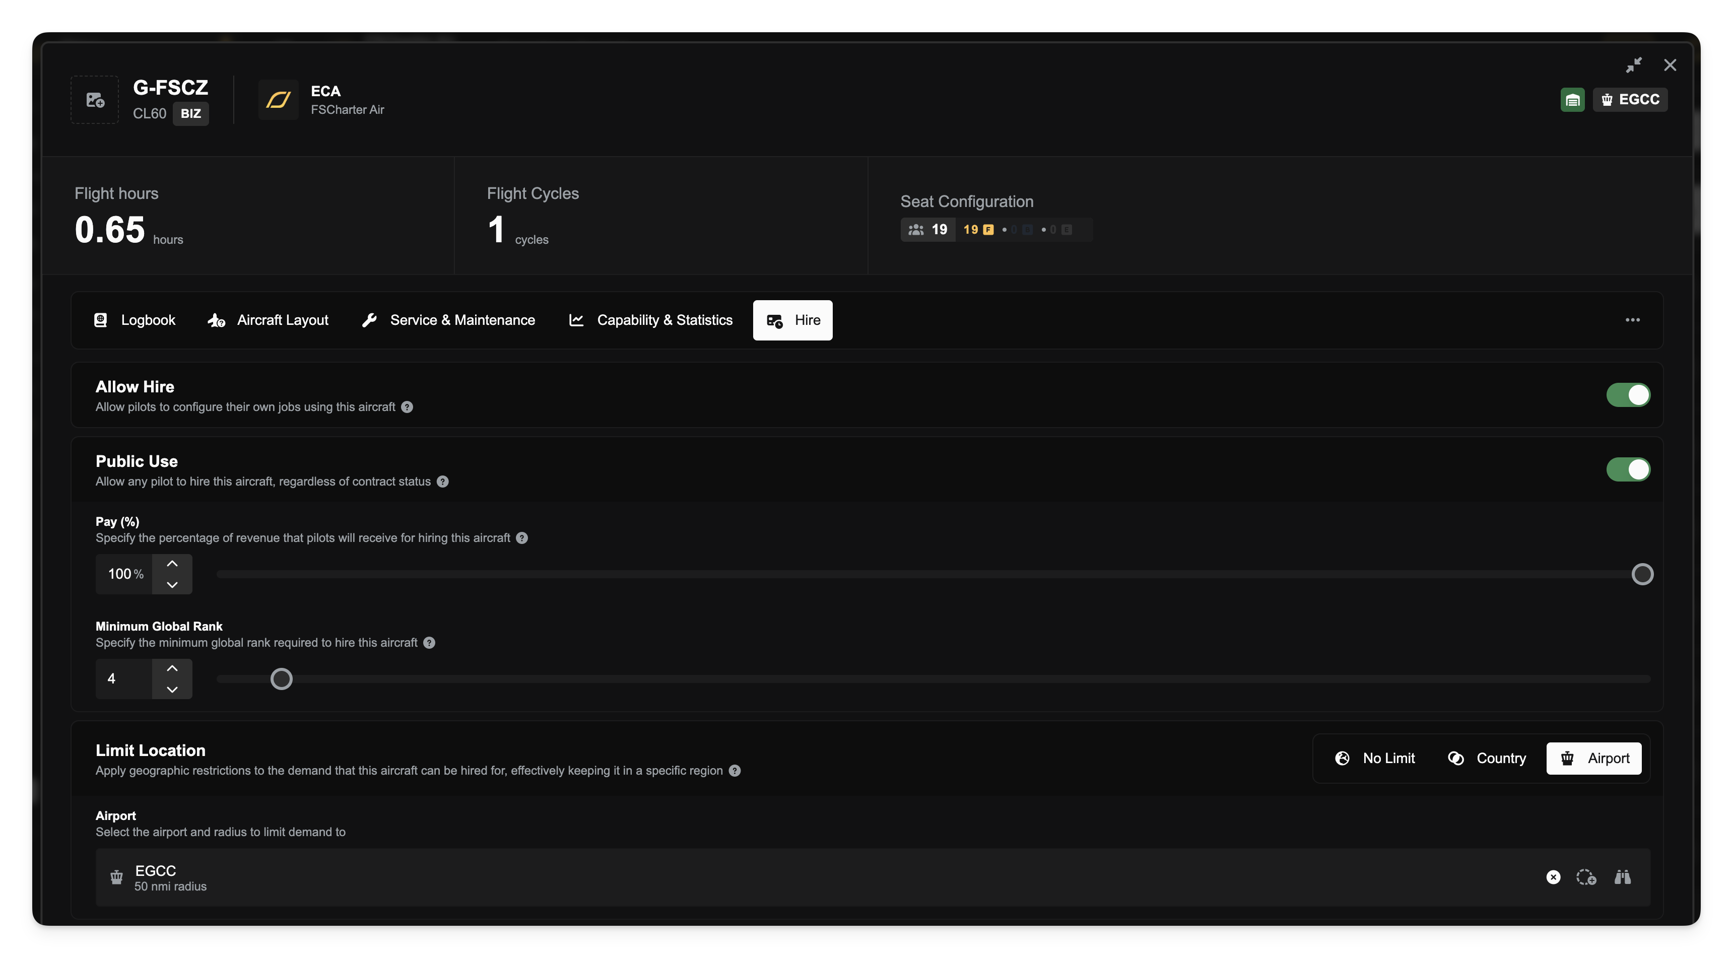The height and width of the screenshot is (958, 1733).
Task: Click the Minimum Global Rank slider handle
Action: click(x=281, y=679)
